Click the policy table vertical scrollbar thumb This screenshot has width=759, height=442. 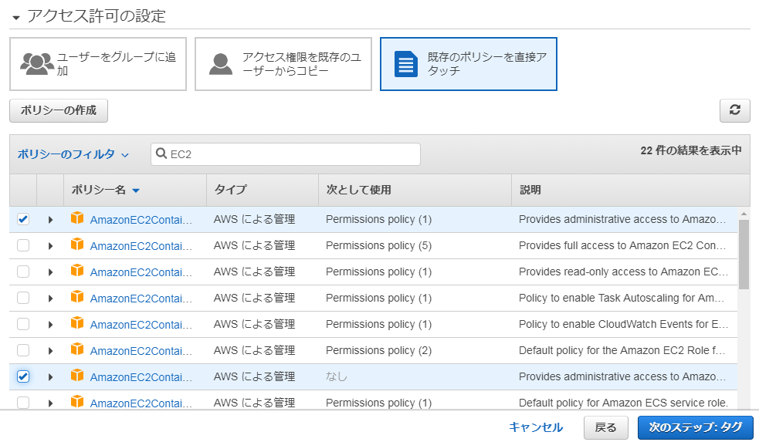pos(744,255)
